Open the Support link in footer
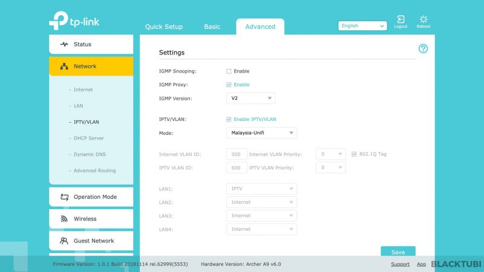 pos(400,264)
